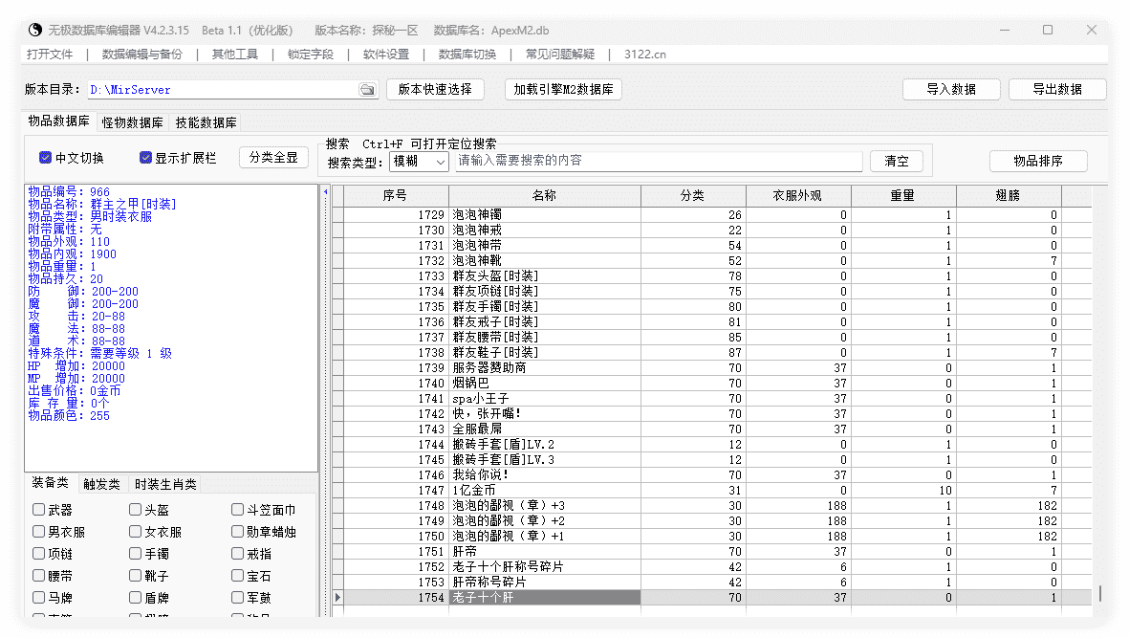
Task: Click the 肝帝称号碎片 name cell
Action: (x=544, y=582)
